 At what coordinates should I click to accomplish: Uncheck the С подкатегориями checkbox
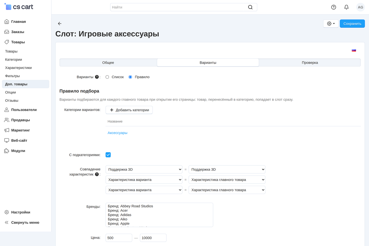point(108,155)
